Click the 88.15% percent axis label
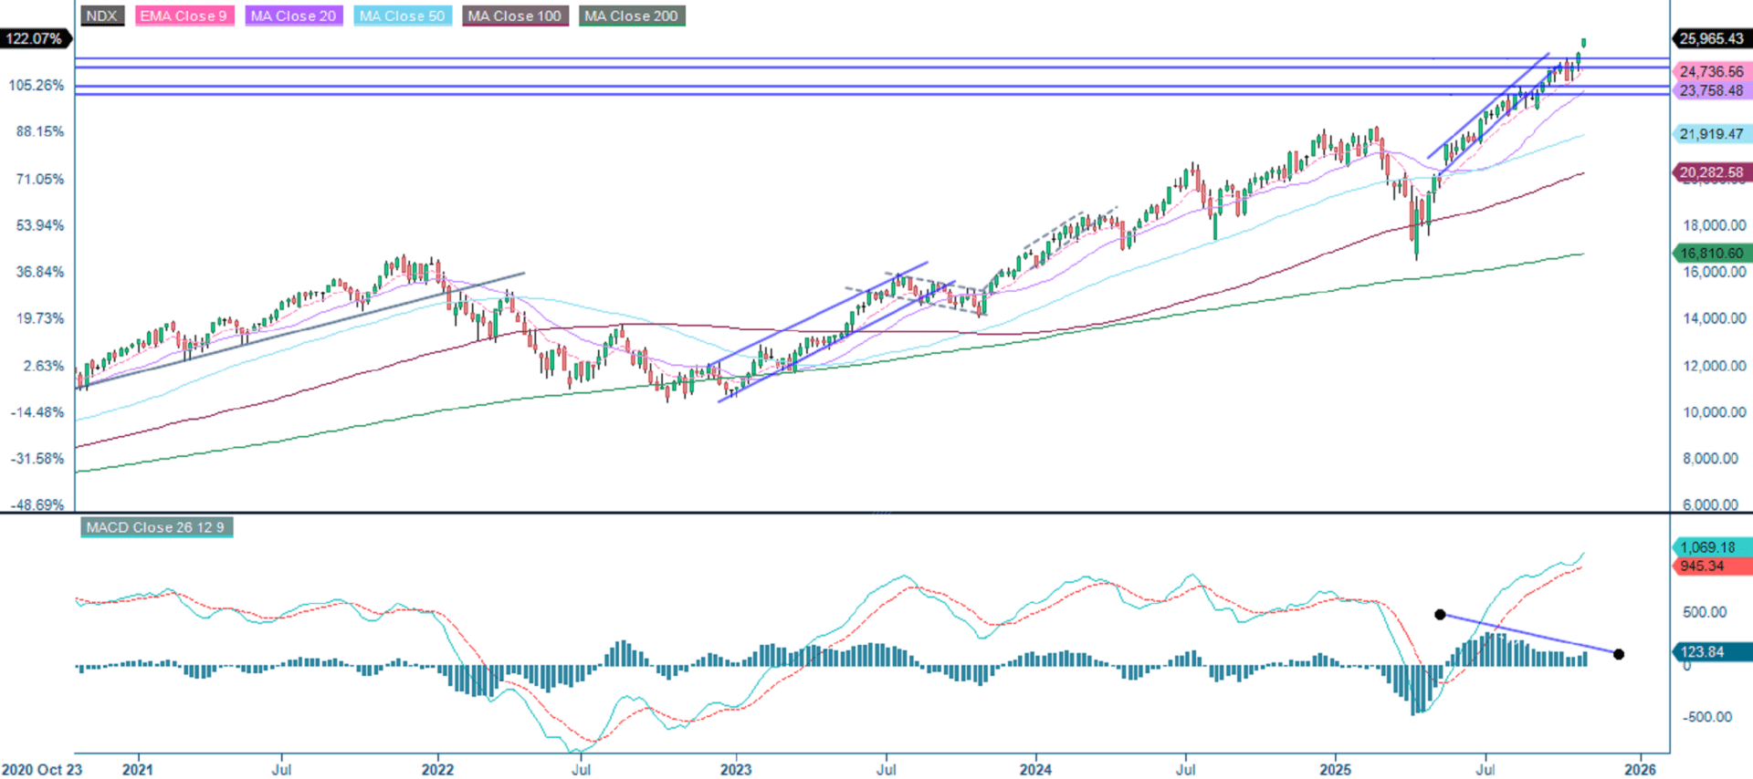 point(40,131)
